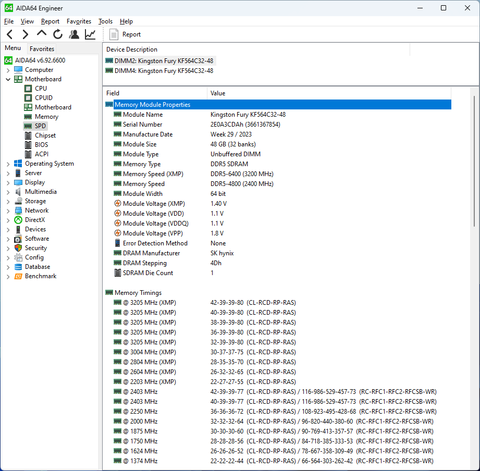Click the Field column header
This screenshot has height=471, width=480.
155,93
